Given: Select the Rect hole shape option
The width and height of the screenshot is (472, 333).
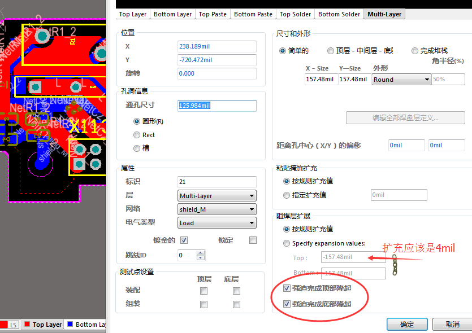Looking at the screenshot, I should click(x=137, y=135).
